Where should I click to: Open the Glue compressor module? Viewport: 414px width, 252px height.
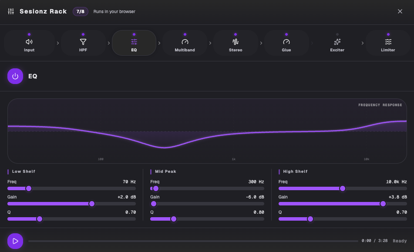(x=286, y=43)
